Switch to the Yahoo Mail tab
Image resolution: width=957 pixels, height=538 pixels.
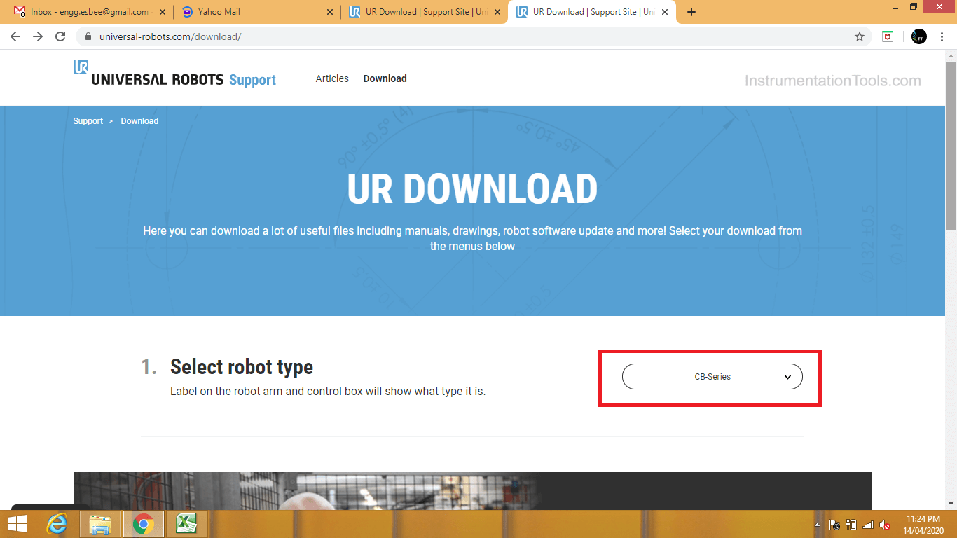click(256, 12)
